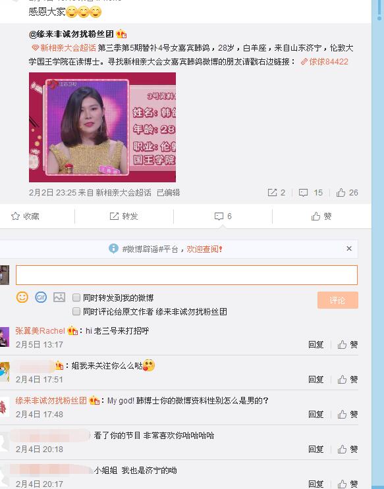The height and width of the screenshot is (489, 384).
Task: Follow the 俅俅84422 link
Action: coord(324,62)
